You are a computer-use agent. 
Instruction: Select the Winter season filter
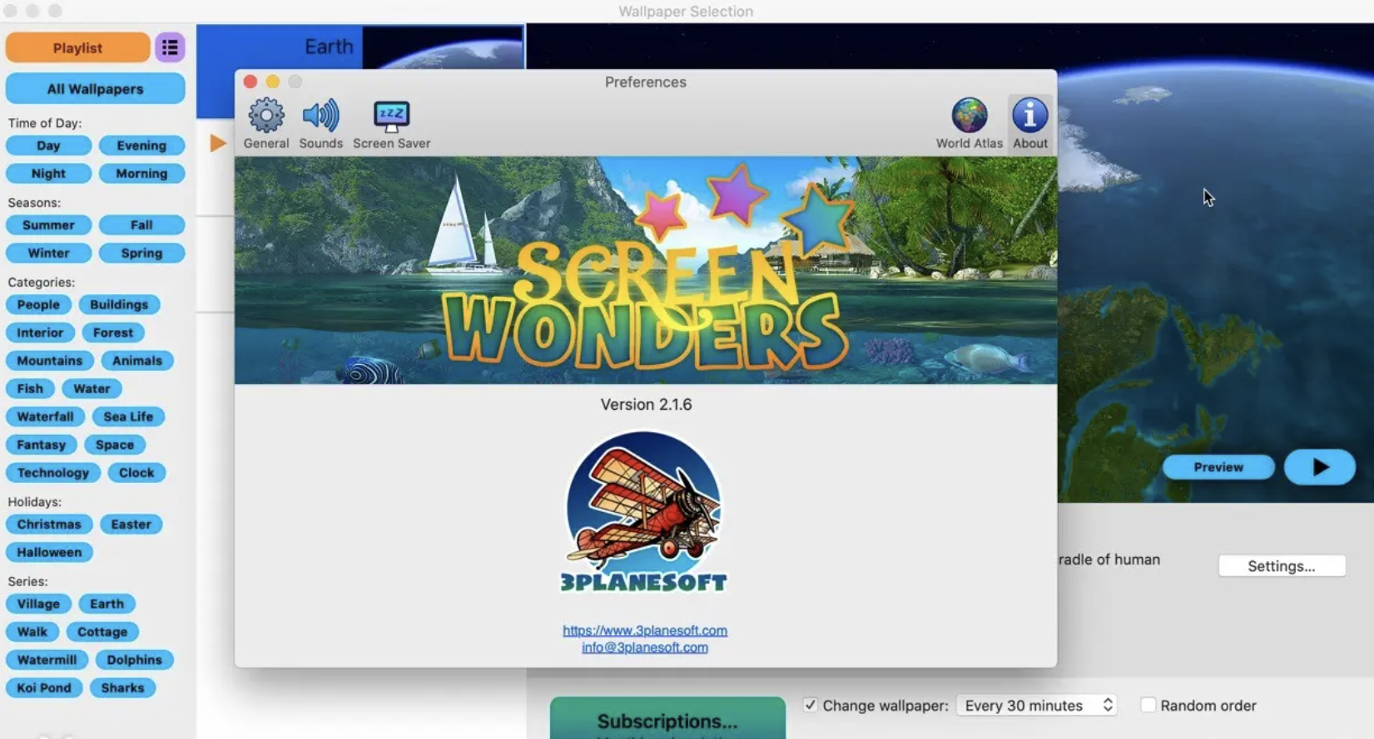48,254
